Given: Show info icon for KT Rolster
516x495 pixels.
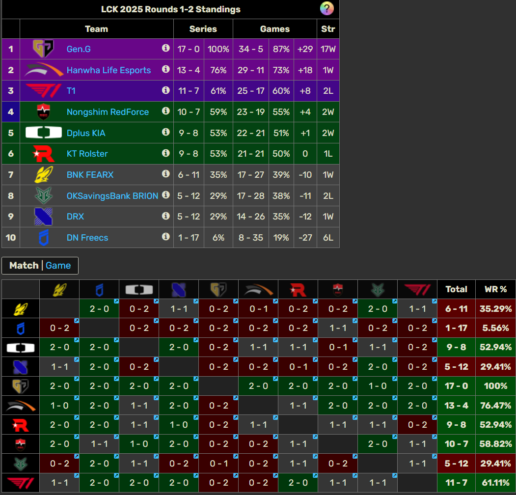Looking at the screenshot, I should 166,153.
